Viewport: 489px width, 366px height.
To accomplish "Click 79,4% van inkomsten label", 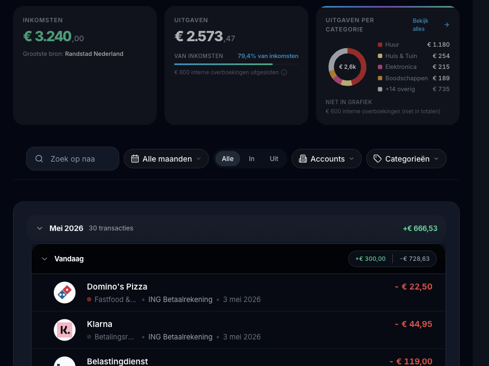I will 268,56.
